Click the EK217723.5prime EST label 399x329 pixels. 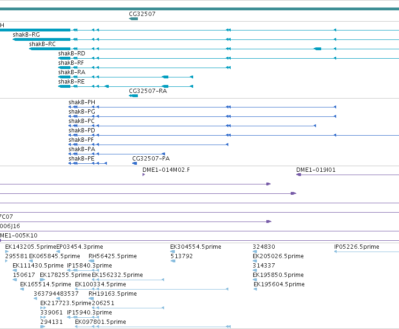coord(66,304)
